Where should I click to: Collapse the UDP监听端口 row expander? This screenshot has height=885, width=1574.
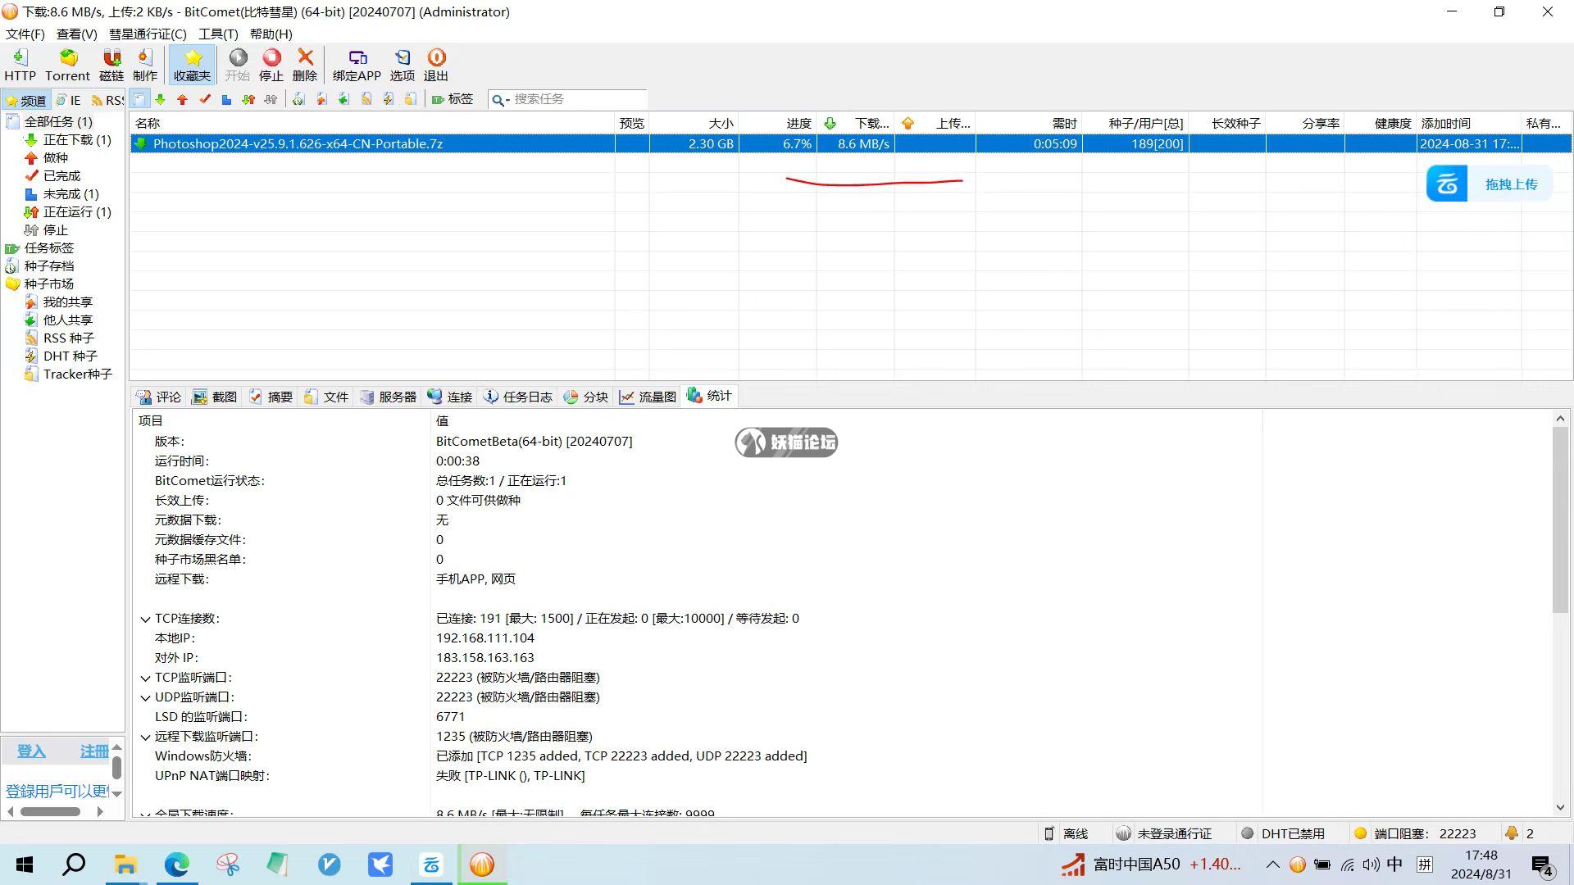(145, 697)
